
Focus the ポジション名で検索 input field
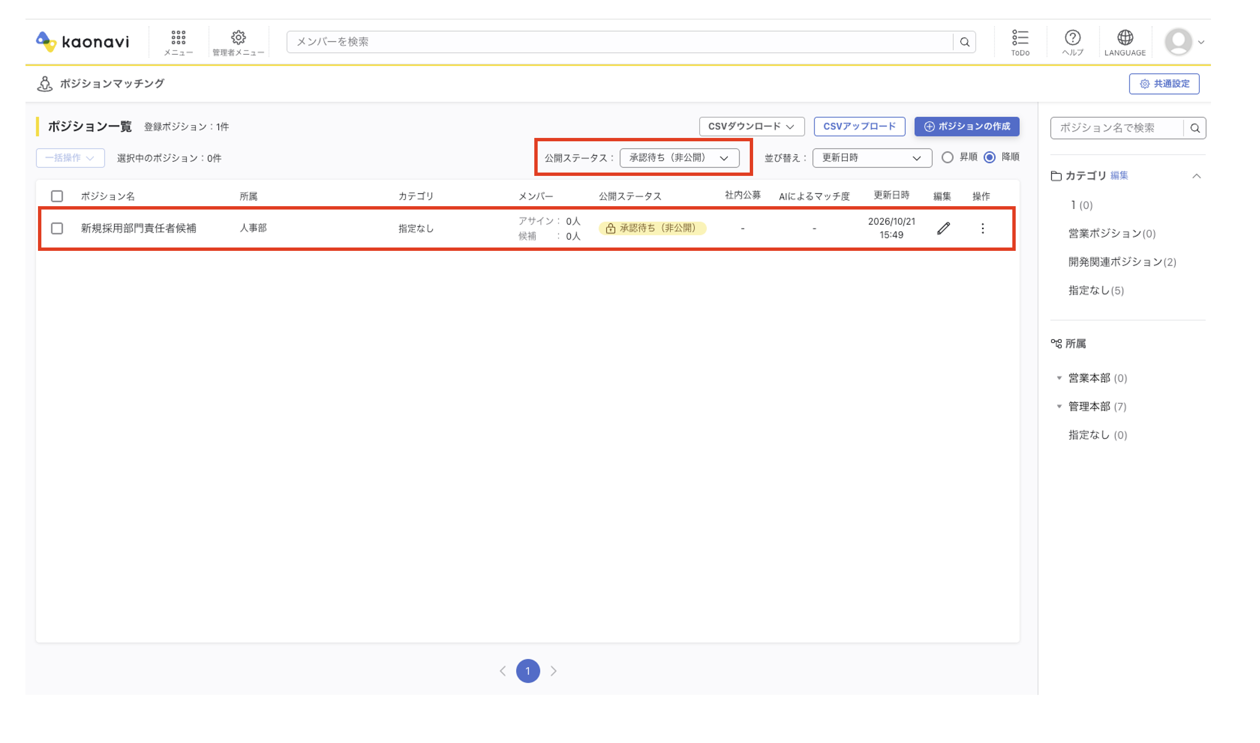click(x=1117, y=128)
